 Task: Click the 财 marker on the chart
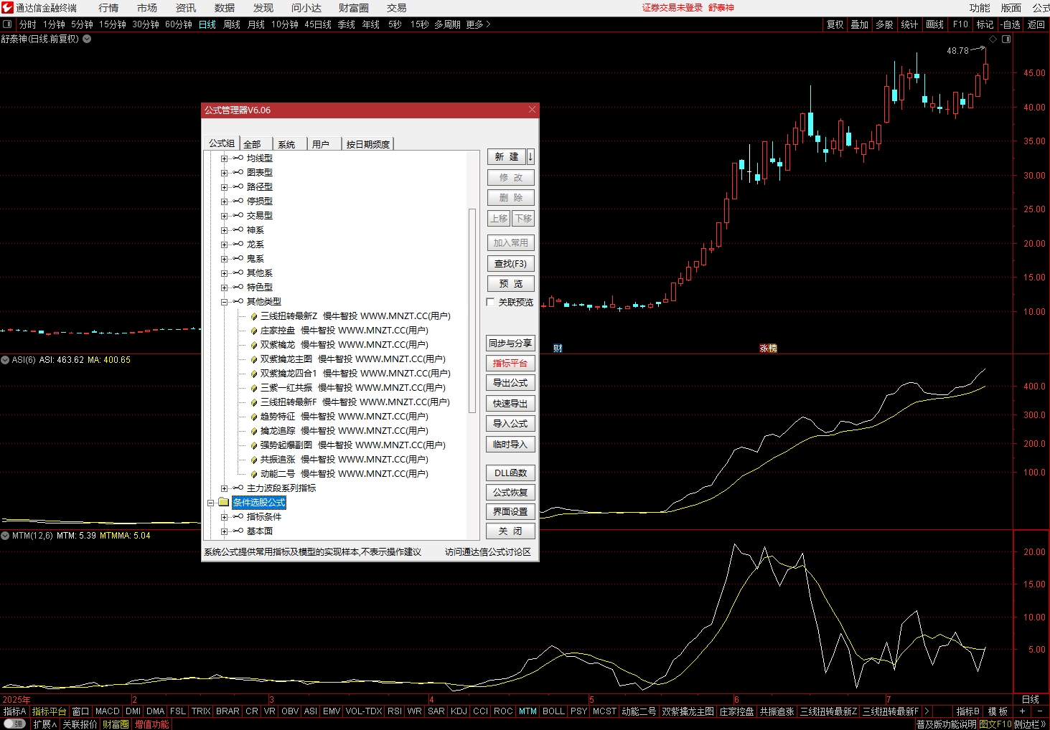tap(558, 348)
